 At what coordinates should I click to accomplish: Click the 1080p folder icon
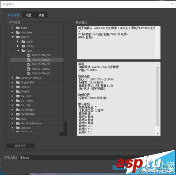23,46
